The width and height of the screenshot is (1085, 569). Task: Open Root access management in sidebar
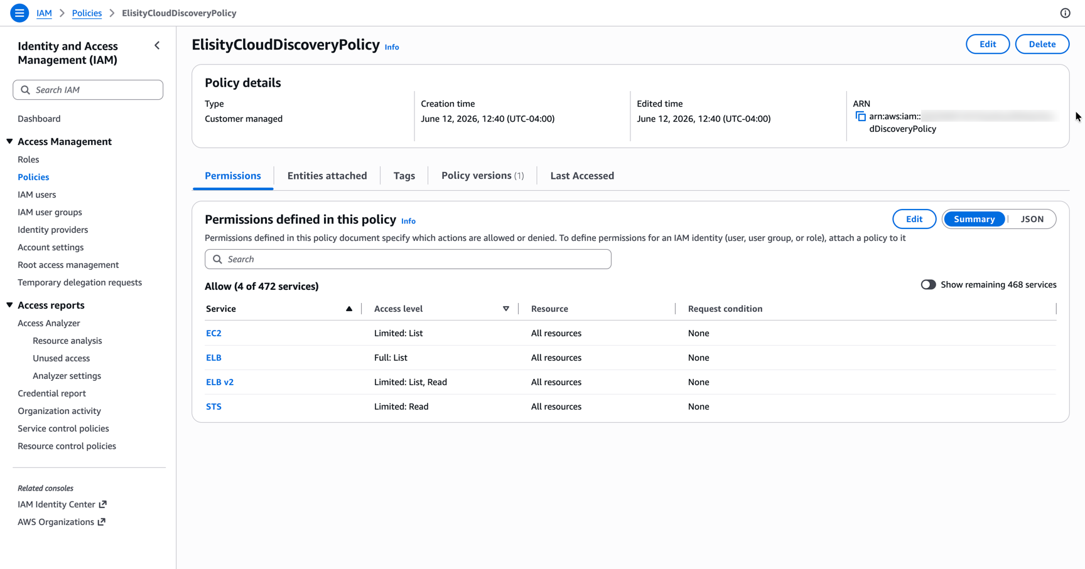[x=68, y=265]
